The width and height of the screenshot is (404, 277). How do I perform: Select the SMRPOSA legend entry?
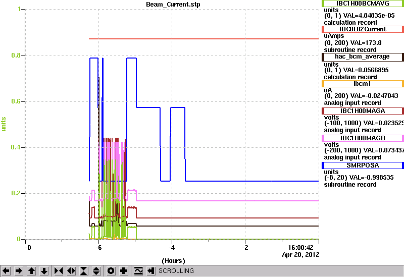[x=363, y=165]
